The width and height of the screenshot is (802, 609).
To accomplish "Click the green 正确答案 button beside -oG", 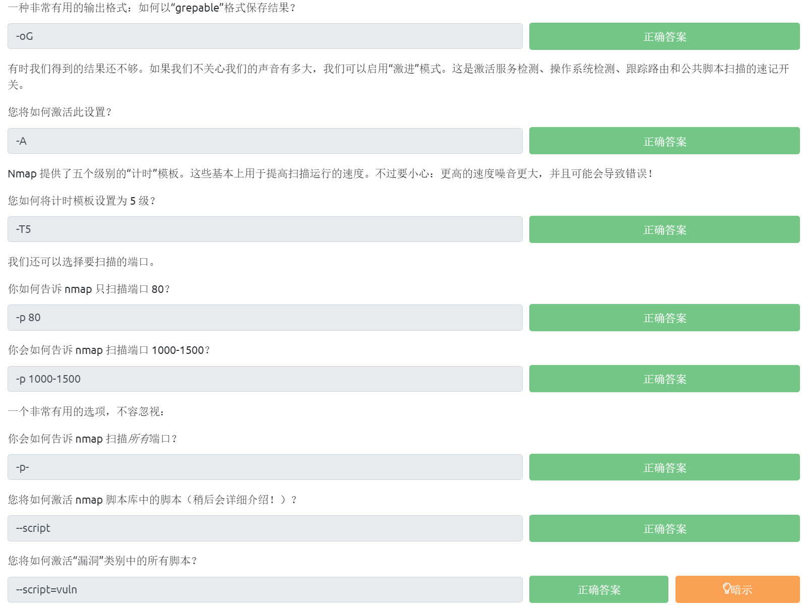I will [664, 36].
